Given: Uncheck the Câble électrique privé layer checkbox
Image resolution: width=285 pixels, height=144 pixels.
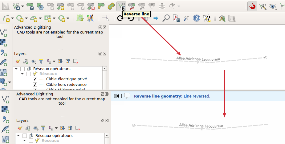Looking at the screenshot, I should pos(35,79).
